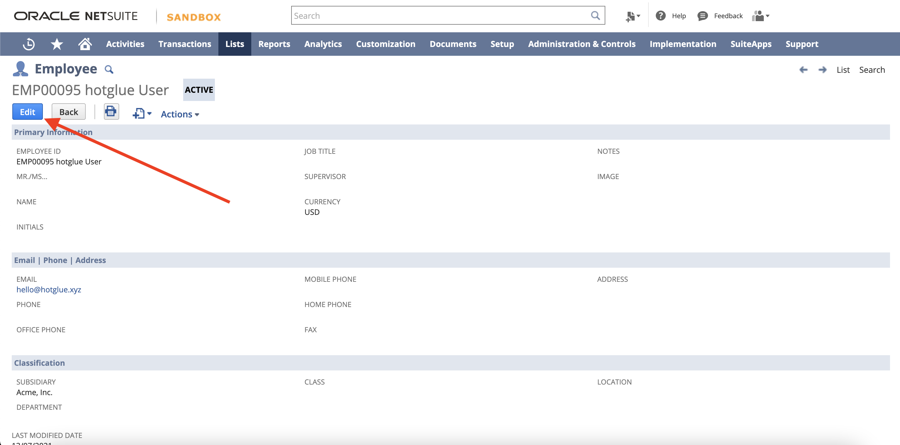The height and width of the screenshot is (445, 900).
Task: Click the ACTIVE status badge
Action: tap(199, 90)
